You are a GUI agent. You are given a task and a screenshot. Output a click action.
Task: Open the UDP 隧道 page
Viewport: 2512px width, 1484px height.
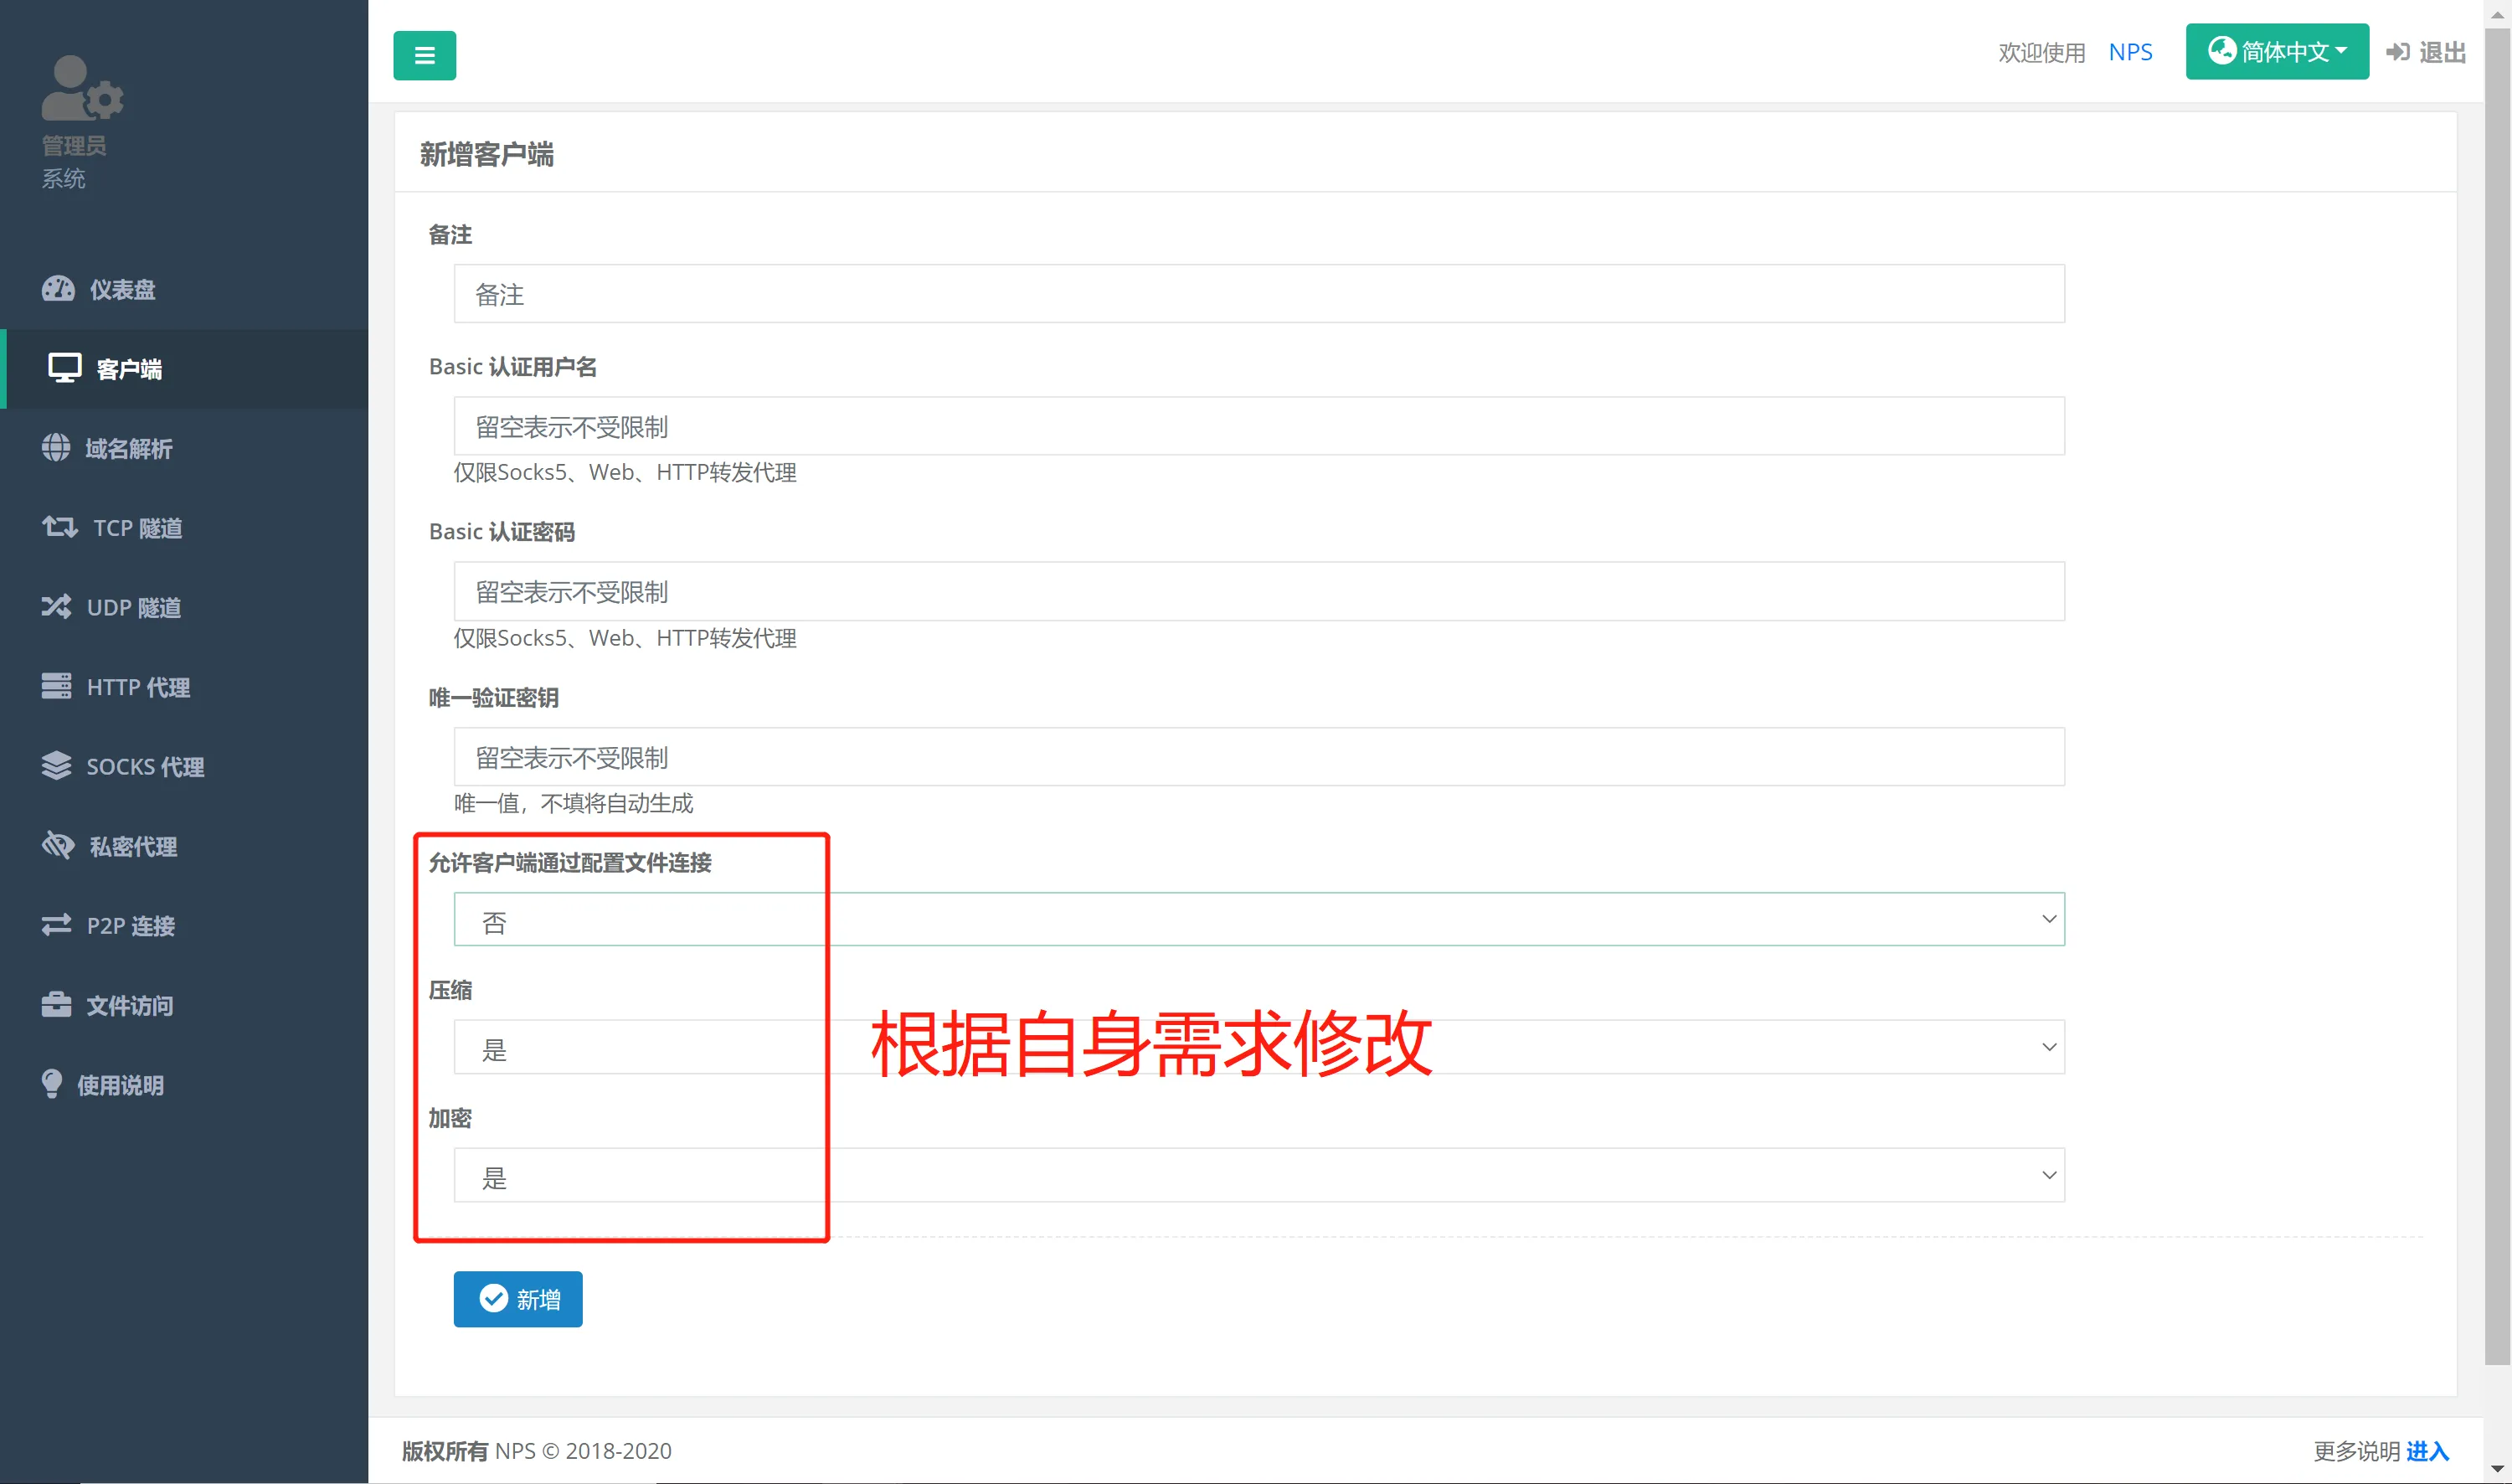click(x=184, y=607)
